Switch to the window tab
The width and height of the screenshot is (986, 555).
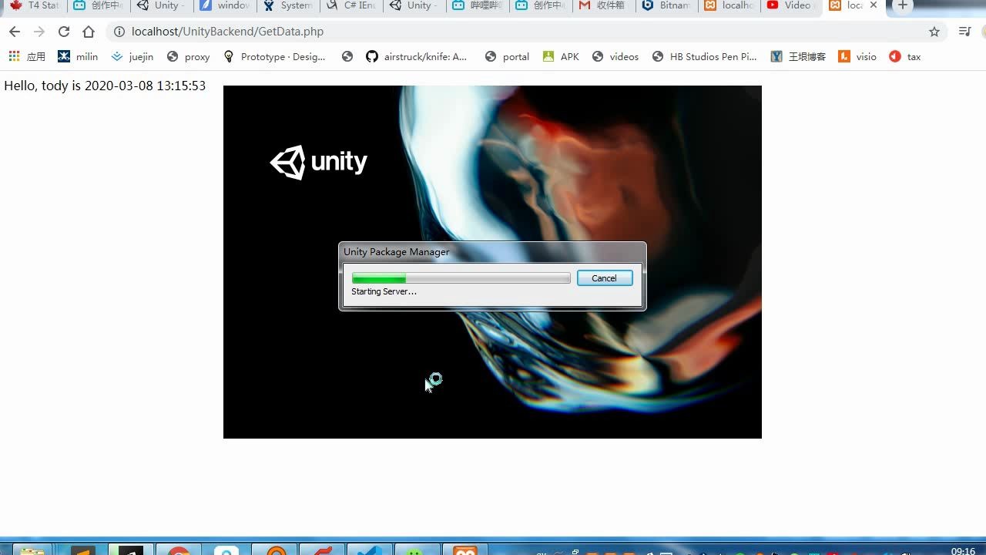click(x=226, y=5)
